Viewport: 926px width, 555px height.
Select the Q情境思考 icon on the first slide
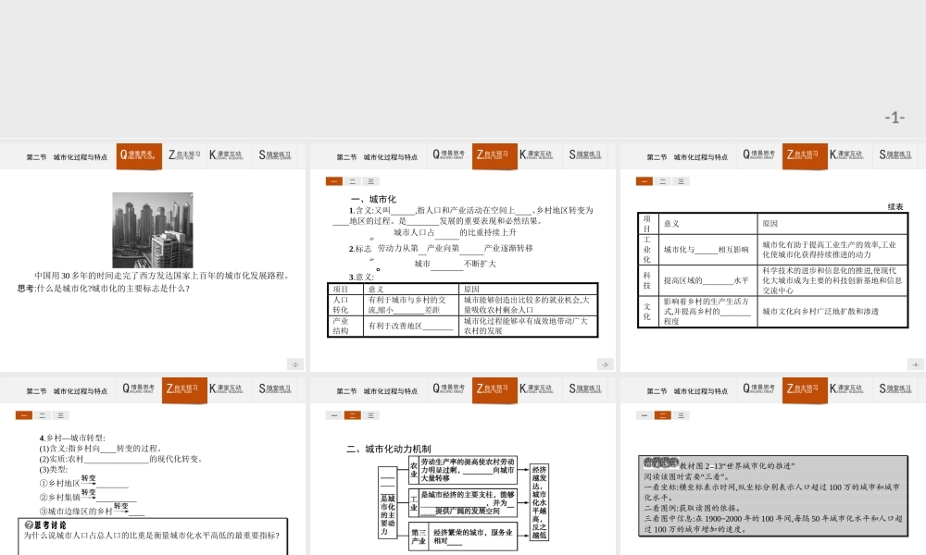[137, 156]
